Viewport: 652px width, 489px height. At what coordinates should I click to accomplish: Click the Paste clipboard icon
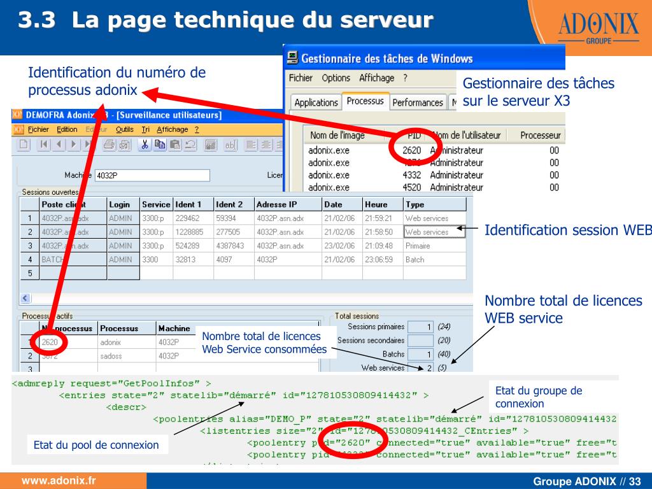[x=175, y=145]
